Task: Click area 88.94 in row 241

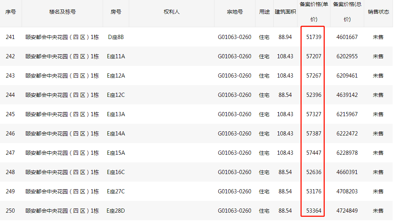Action: coord(285,37)
